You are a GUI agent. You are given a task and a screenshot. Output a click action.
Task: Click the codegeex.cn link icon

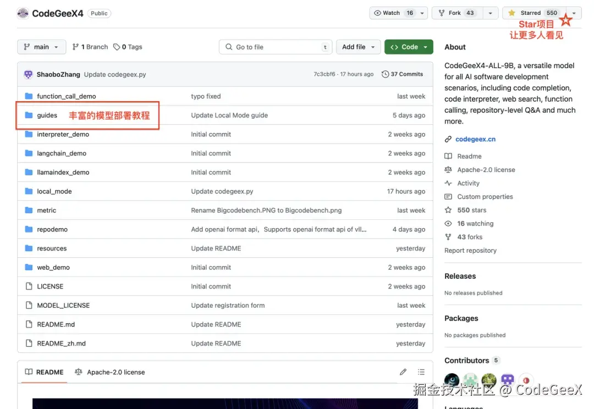[448, 139]
